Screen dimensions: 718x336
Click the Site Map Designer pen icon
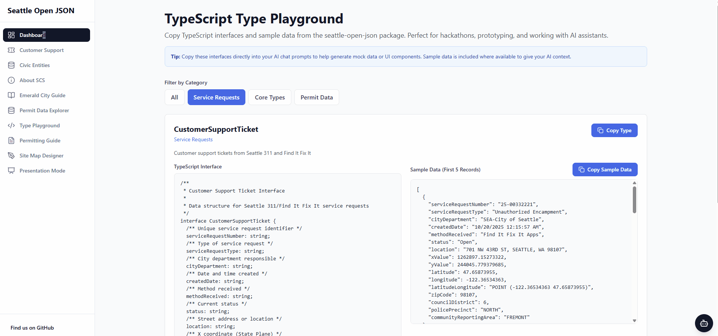coord(11,156)
